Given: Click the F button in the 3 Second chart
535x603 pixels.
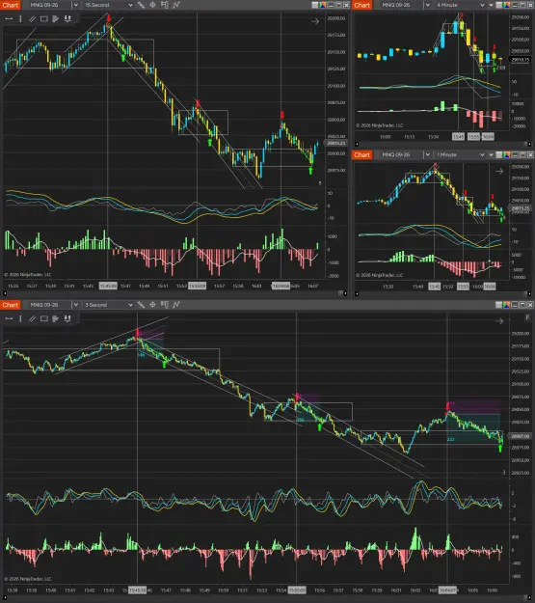Looking at the screenshot, I should (x=527, y=317).
